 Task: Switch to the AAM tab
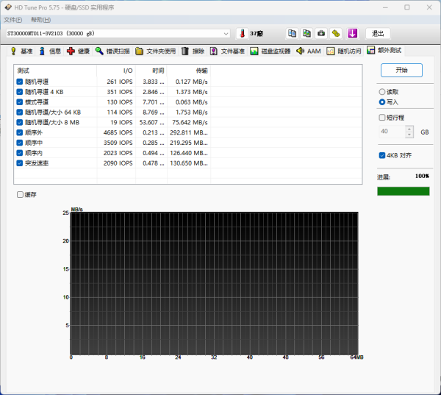[x=309, y=51]
